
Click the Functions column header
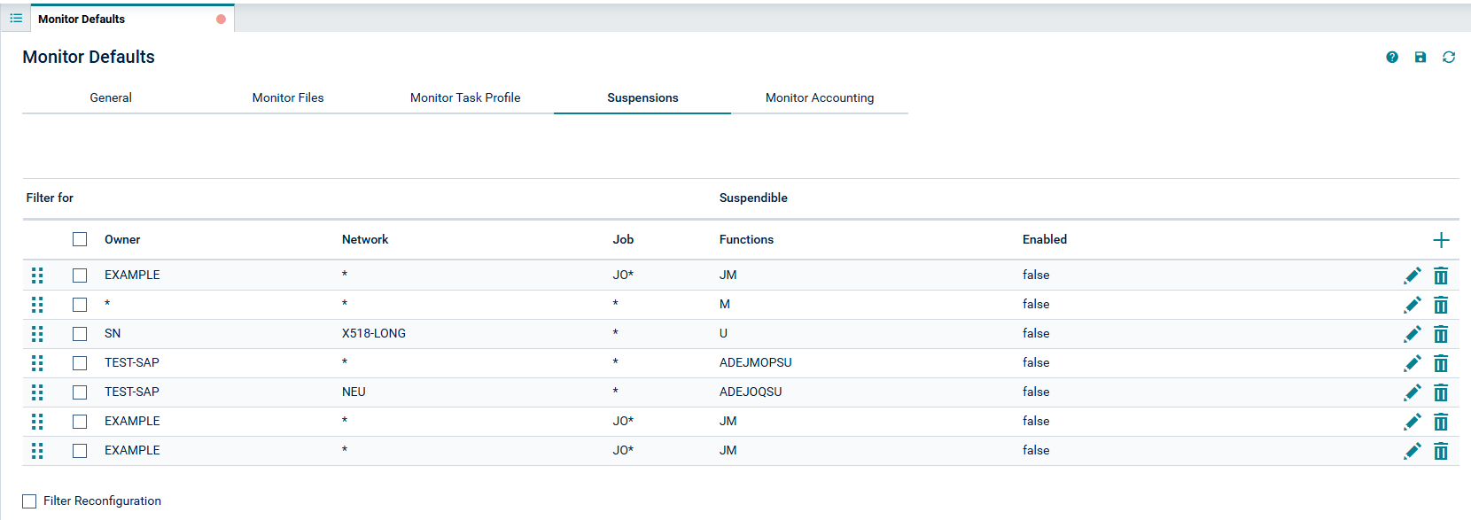pyautogui.click(x=746, y=239)
